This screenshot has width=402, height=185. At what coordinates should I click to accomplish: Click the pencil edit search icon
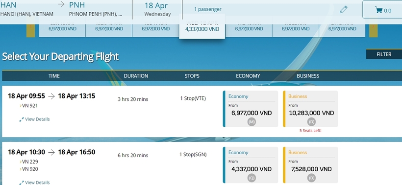343,10
